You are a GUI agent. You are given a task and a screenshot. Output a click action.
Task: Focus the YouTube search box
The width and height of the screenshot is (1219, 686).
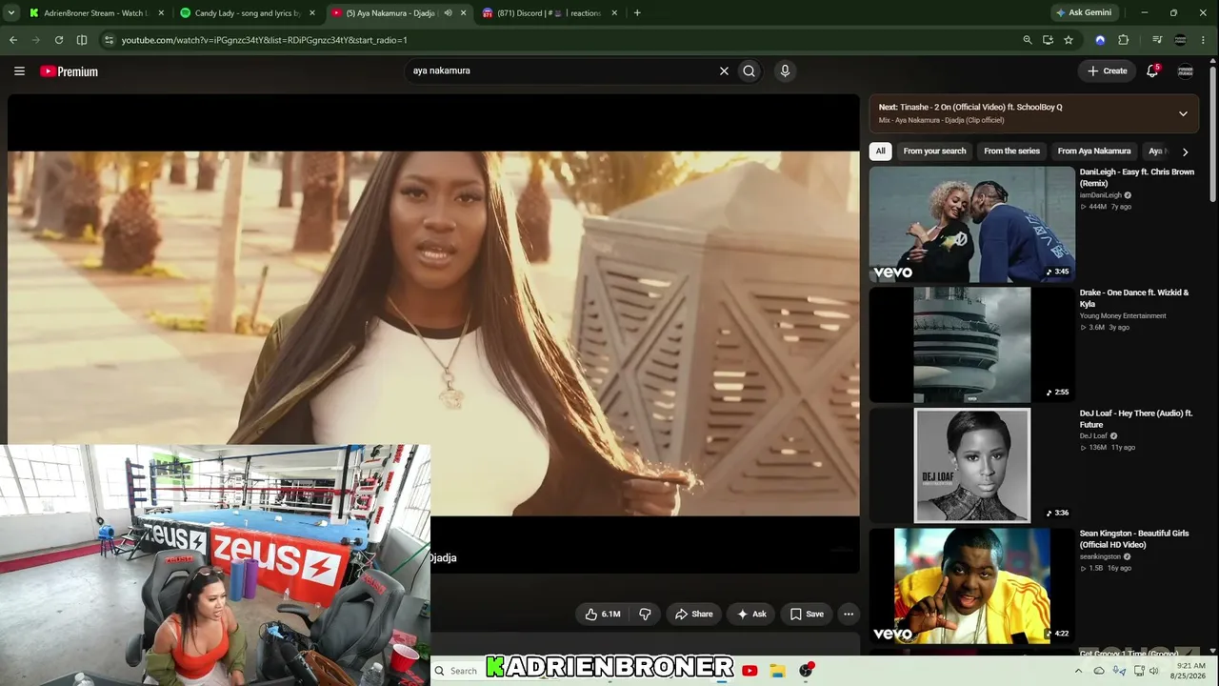(562, 71)
